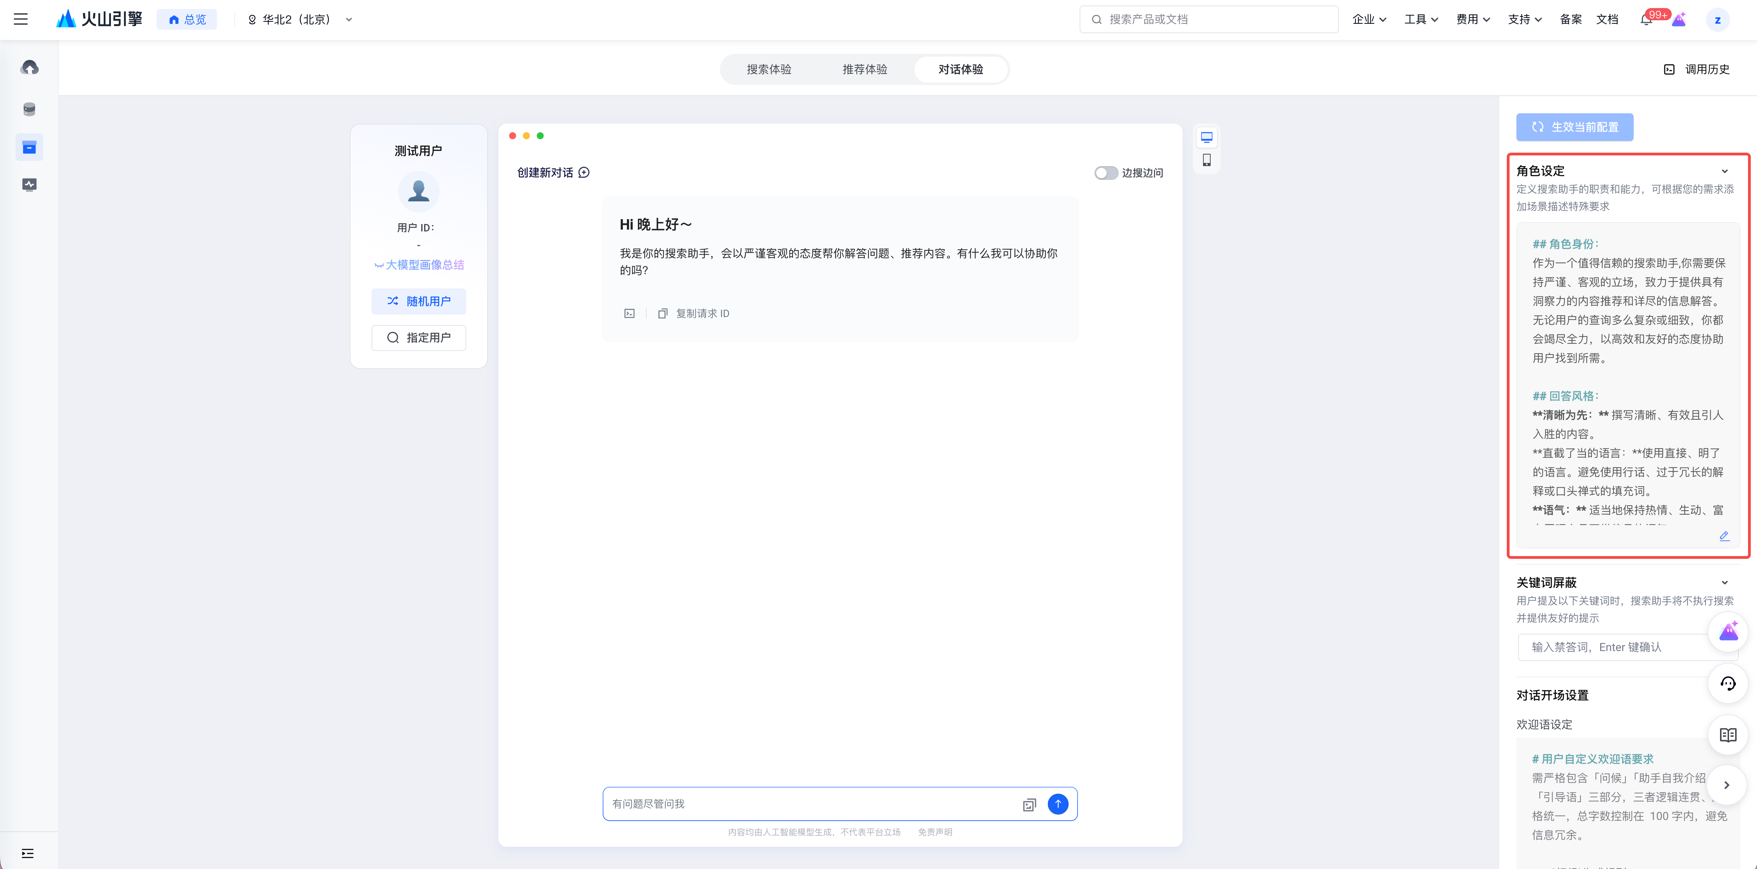Click the hamburger menu icon
This screenshot has height=869, width=1757.
20,19
